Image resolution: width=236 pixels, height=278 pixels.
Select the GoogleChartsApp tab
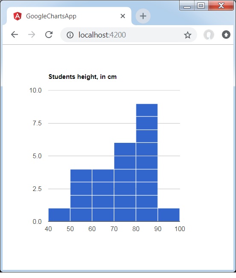pyautogui.click(x=69, y=16)
